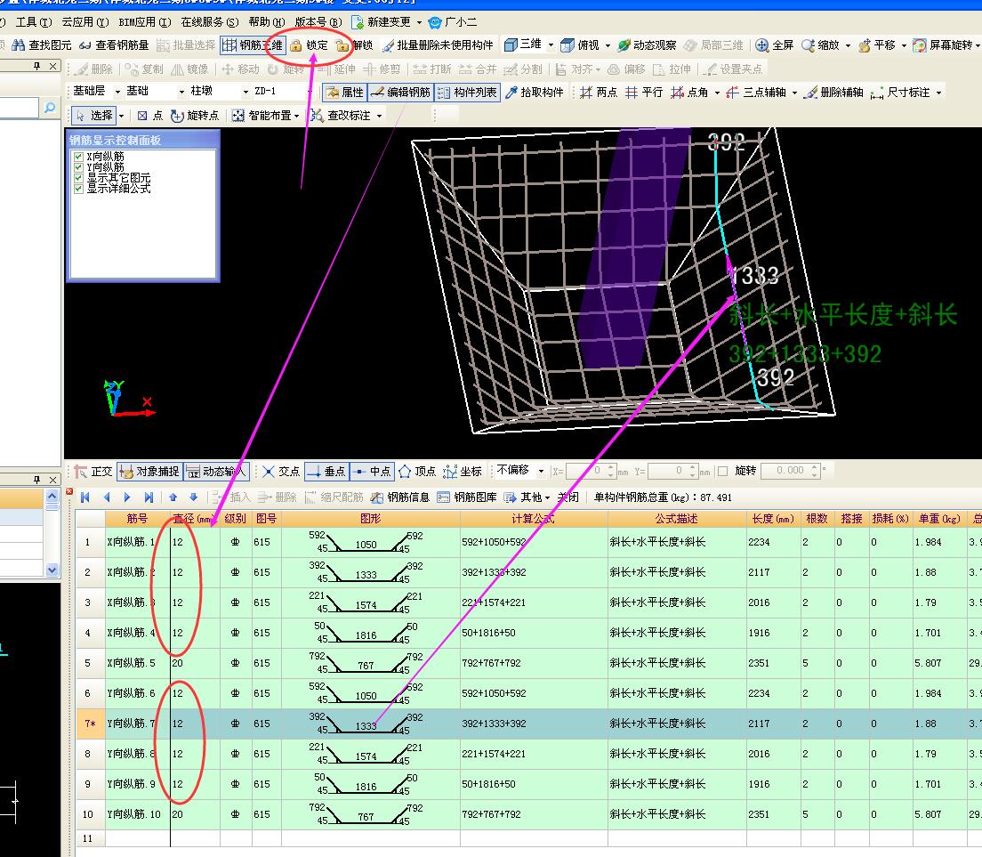Enable 中点 midpoint snap
982x857 pixels.
click(x=372, y=471)
